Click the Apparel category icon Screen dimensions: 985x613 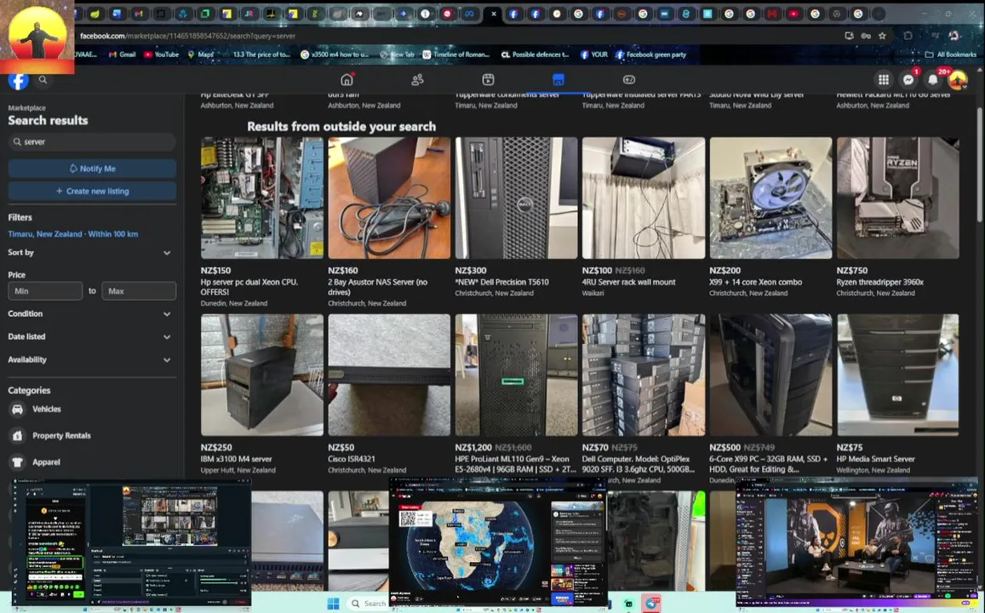pos(18,462)
